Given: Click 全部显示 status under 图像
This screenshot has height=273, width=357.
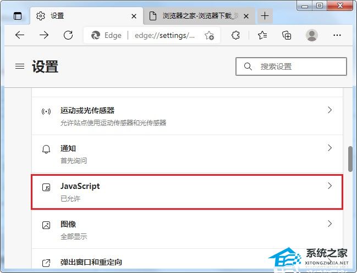Looking at the screenshot, I should (x=74, y=236).
